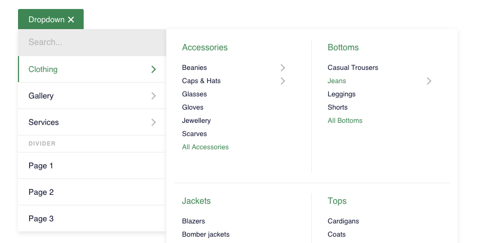Expand the Clothing submenu chevron

point(154,69)
